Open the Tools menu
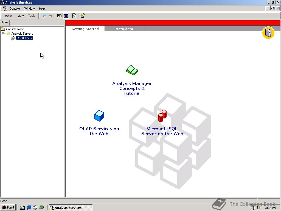 pyautogui.click(x=32, y=16)
